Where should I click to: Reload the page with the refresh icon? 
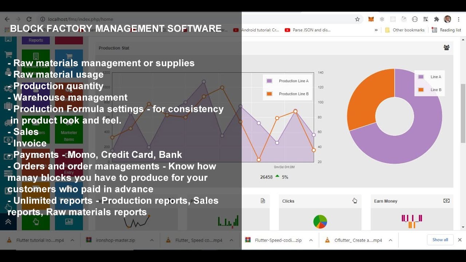29,19
